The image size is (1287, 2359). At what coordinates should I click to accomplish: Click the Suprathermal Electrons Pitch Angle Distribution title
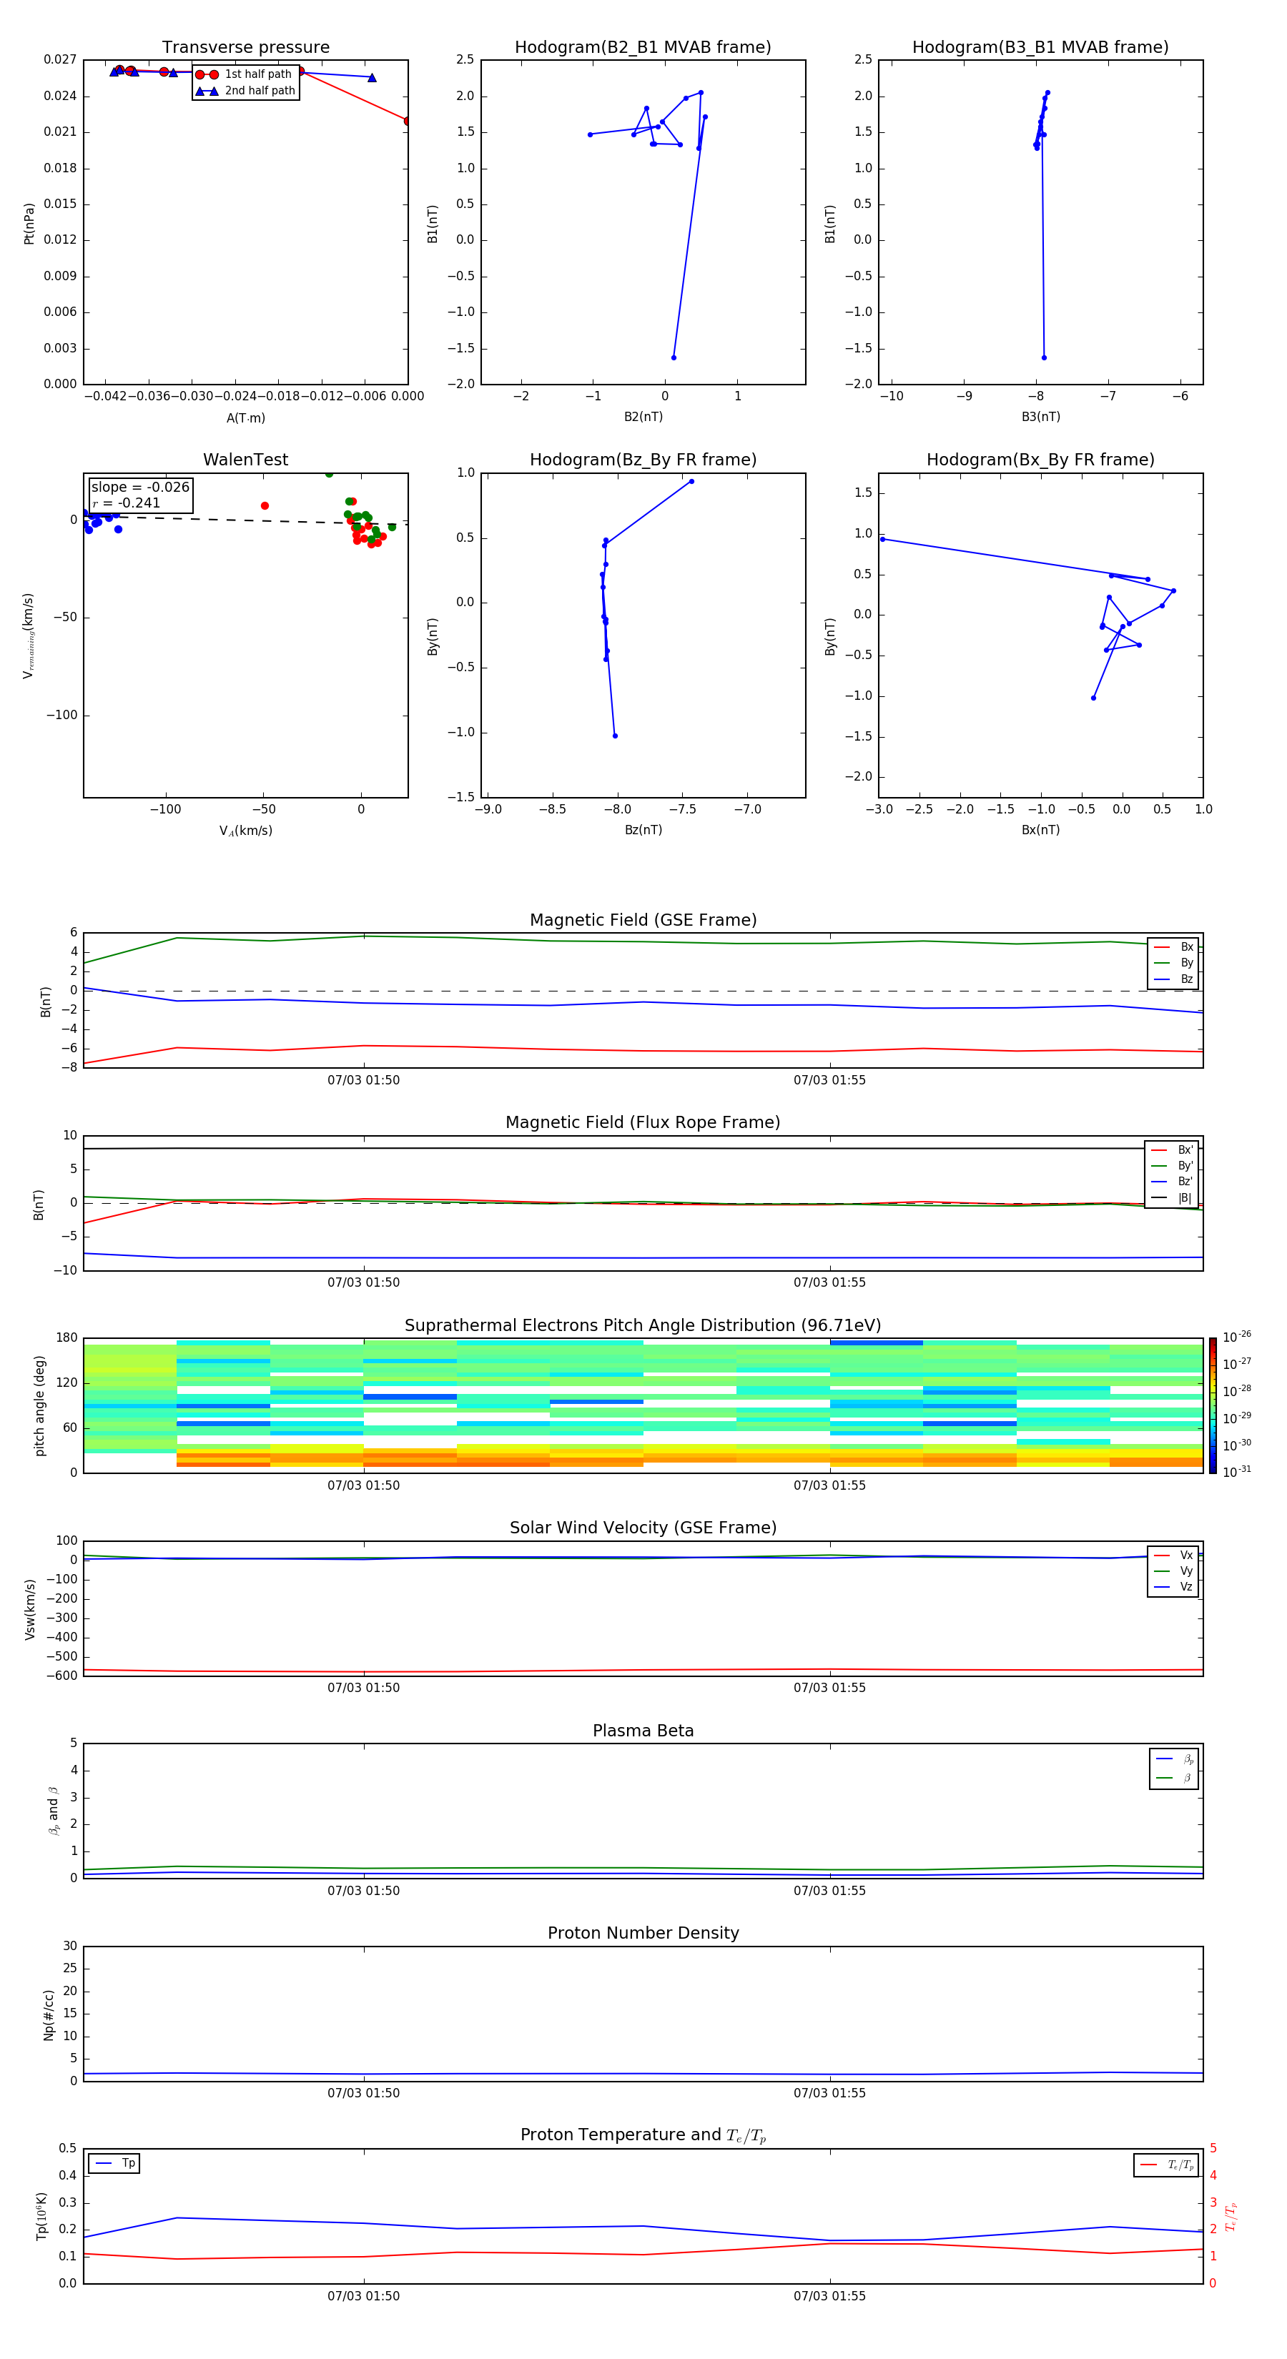643,1326
